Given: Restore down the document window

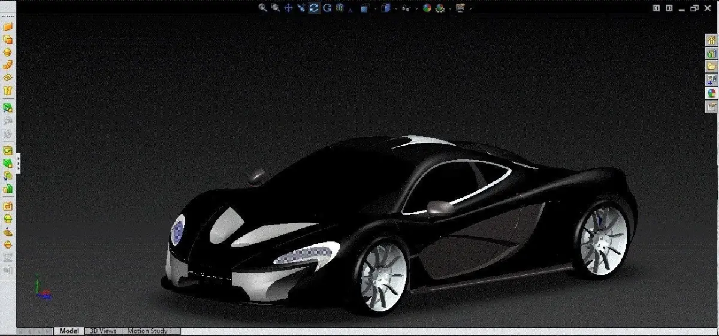Looking at the screenshot, I should (696, 8).
